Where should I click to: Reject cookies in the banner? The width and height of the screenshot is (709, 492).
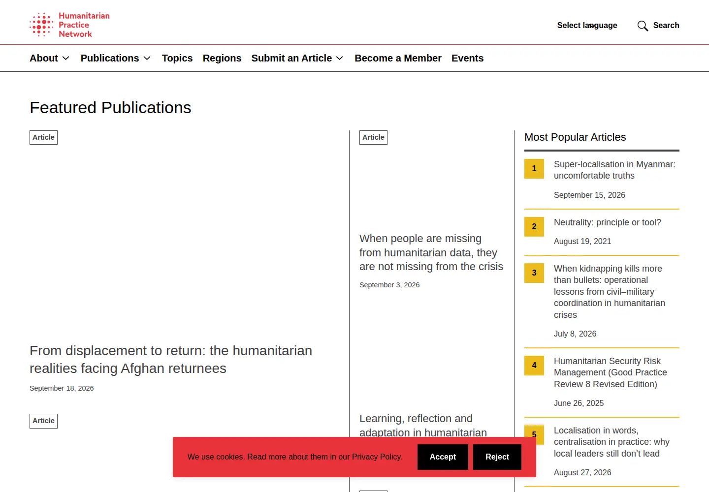point(497,457)
